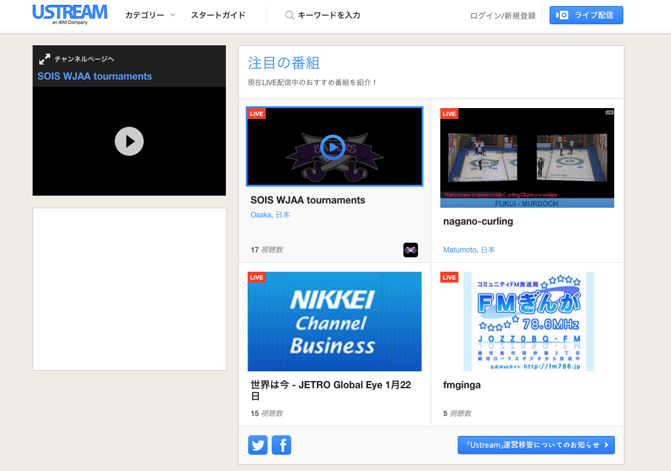The width and height of the screenshot is (671, 471).
Task: Click the SOIS channel avatar icon
Action: (410, 250)
